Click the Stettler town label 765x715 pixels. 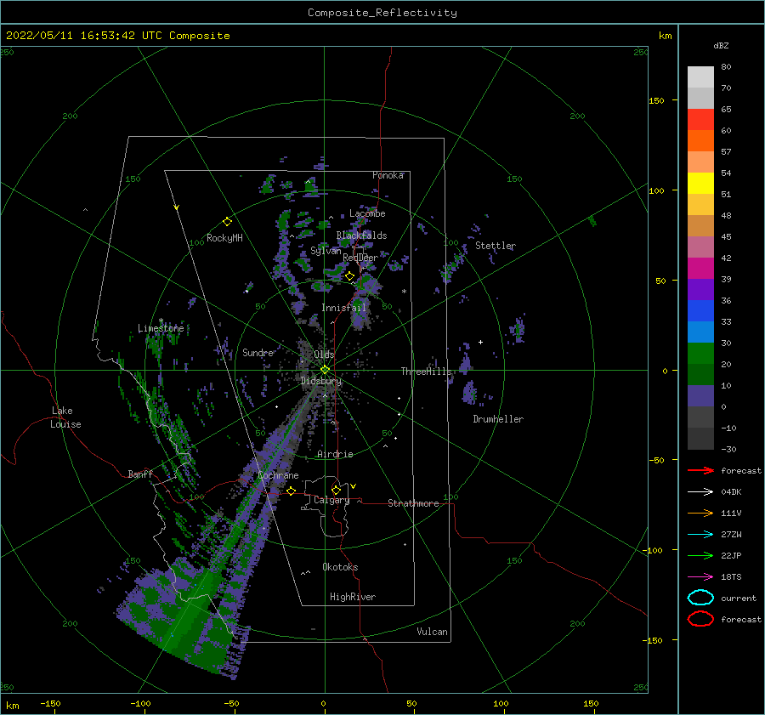[496, 246]
